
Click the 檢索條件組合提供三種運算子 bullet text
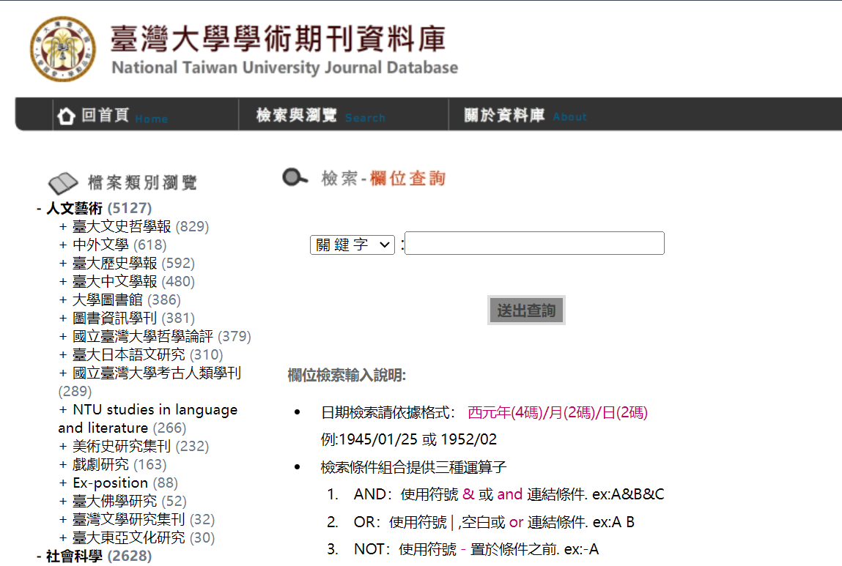point(413,467)
